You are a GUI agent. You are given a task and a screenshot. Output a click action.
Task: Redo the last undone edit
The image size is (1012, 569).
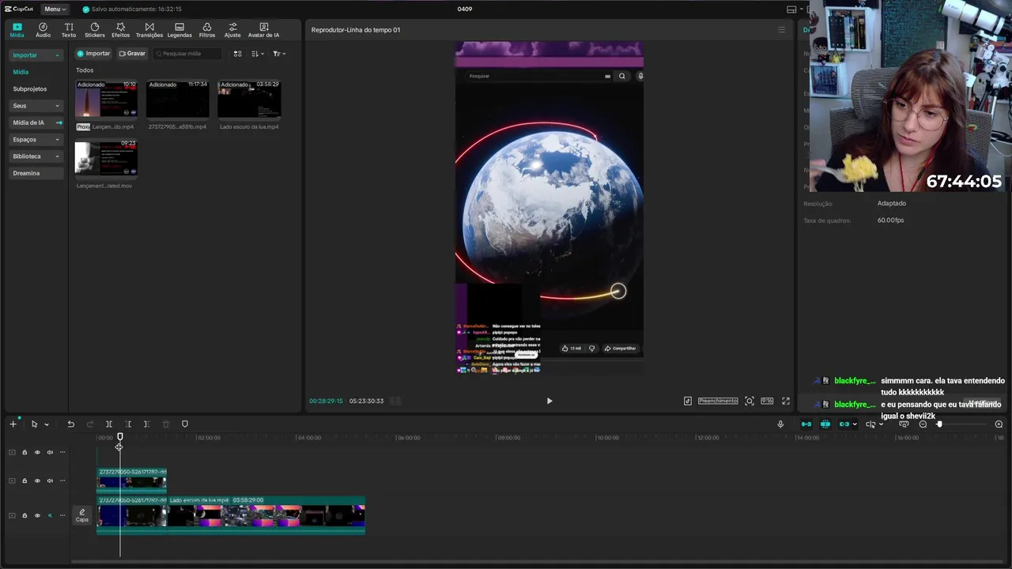click(89, 424)
